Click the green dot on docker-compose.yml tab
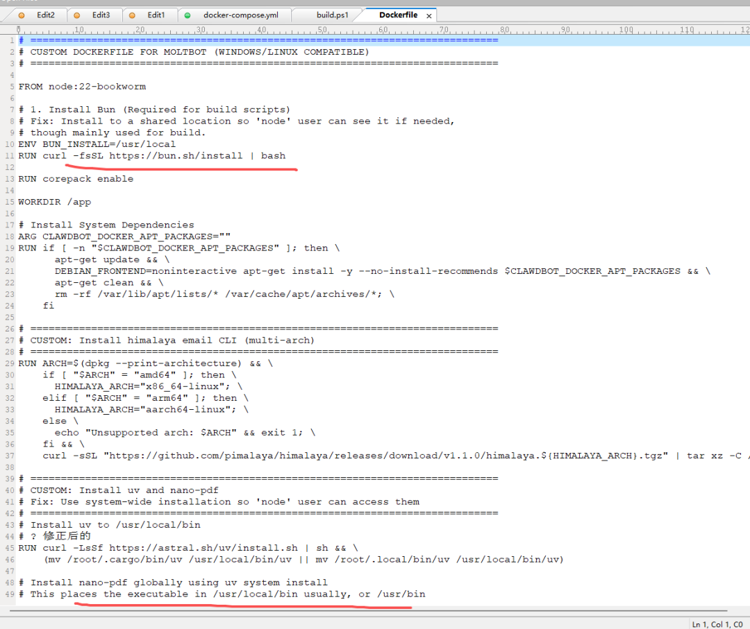This screenshot has width=750, height=629. pos(187,15)
